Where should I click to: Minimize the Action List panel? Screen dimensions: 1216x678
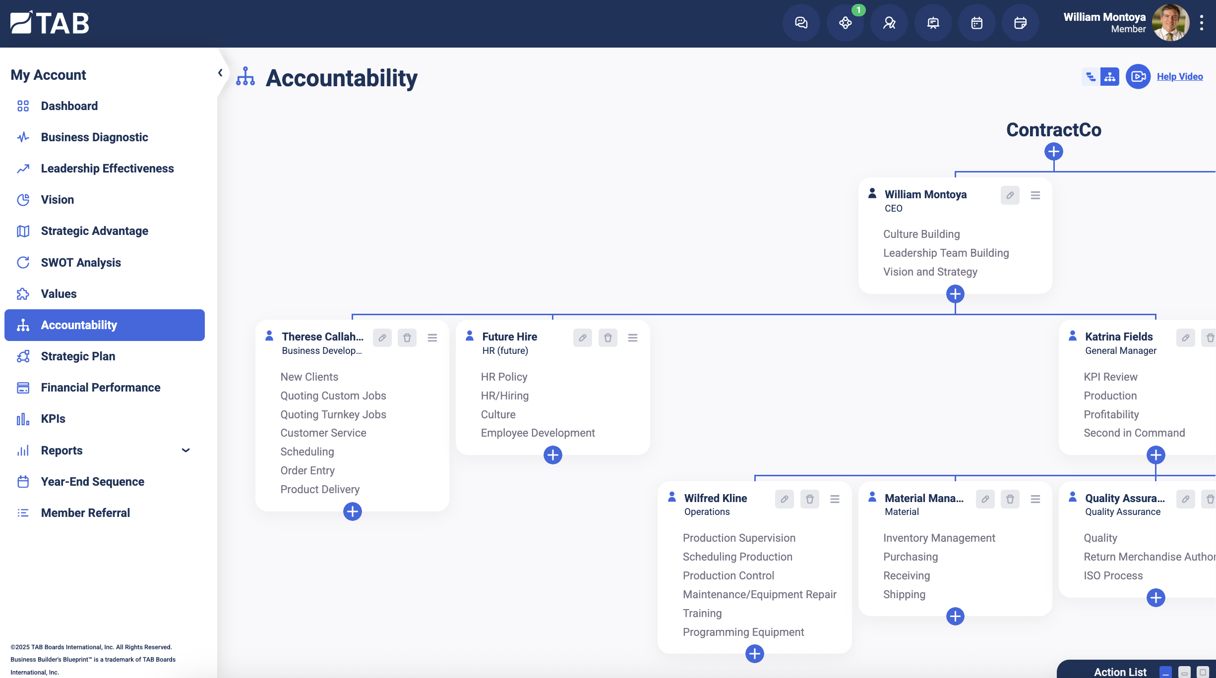(1166, 672)
